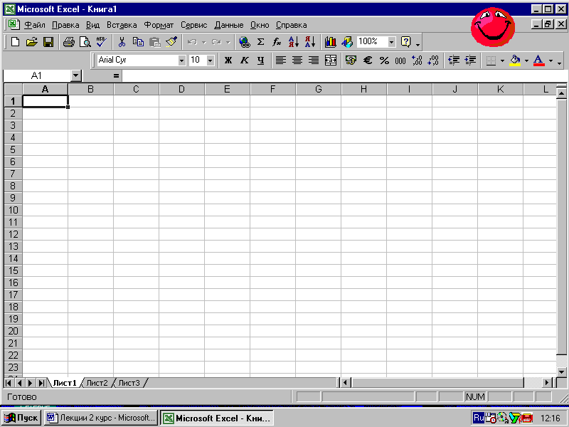The width and height of the screenshot is (569, 427).
Task: Open the Формат menu
Action: (159, 25)
